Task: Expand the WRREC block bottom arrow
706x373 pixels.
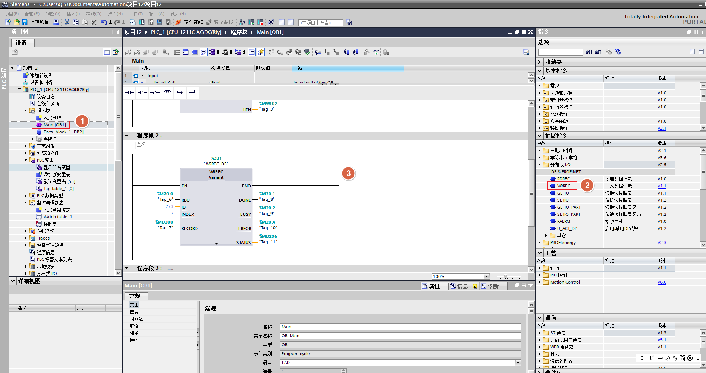Action: click(216, 244)
